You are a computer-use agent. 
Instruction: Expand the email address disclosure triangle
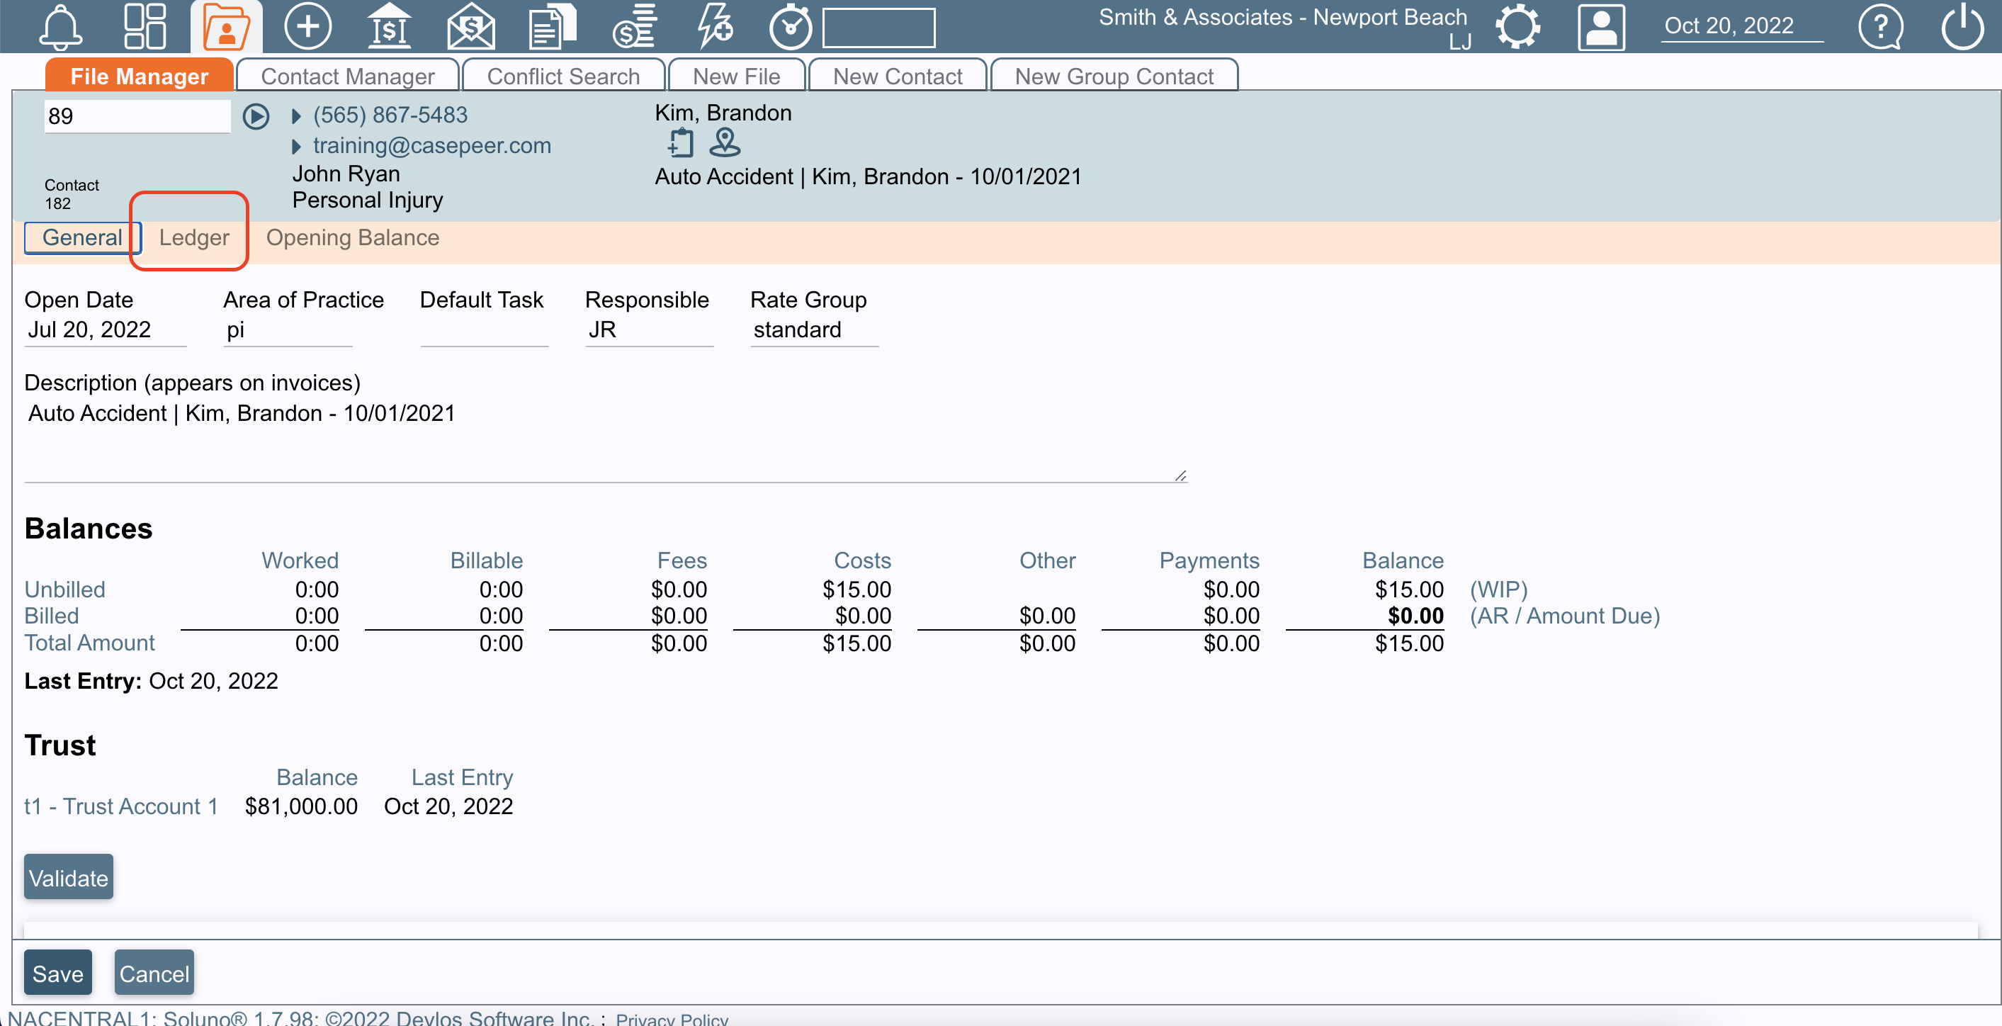(296, 147)
